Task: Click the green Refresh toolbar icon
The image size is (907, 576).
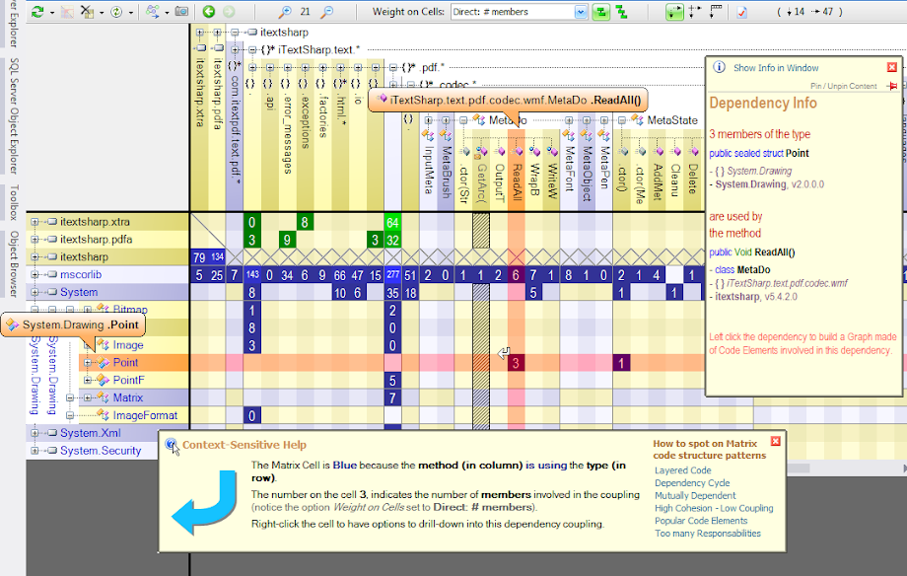Action: point(37,12)
